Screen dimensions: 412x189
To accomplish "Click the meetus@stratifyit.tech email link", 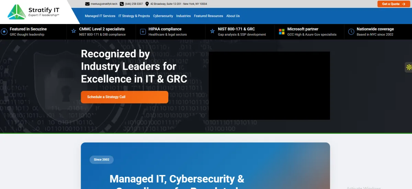I will pyautogui.click(x=104, y=4).
